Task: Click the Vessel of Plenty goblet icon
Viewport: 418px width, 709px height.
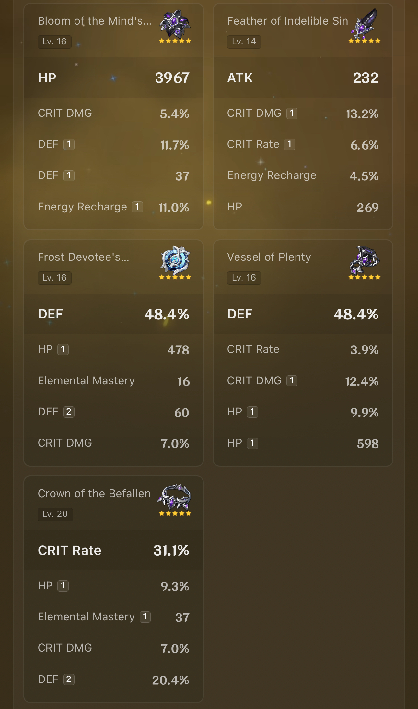Action: (365, 259)
